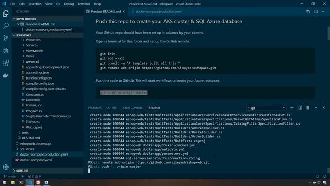The height and width of the screenshot is (186, 330).
Task: Click the Open Source file icon
Action: [x=308, y=12]
